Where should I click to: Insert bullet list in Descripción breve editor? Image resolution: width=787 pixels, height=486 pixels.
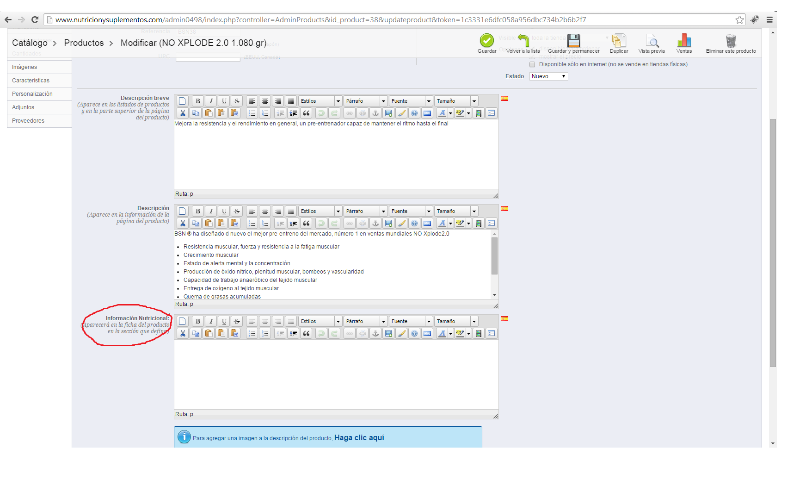pyautogui.click(x=252, y=113)
